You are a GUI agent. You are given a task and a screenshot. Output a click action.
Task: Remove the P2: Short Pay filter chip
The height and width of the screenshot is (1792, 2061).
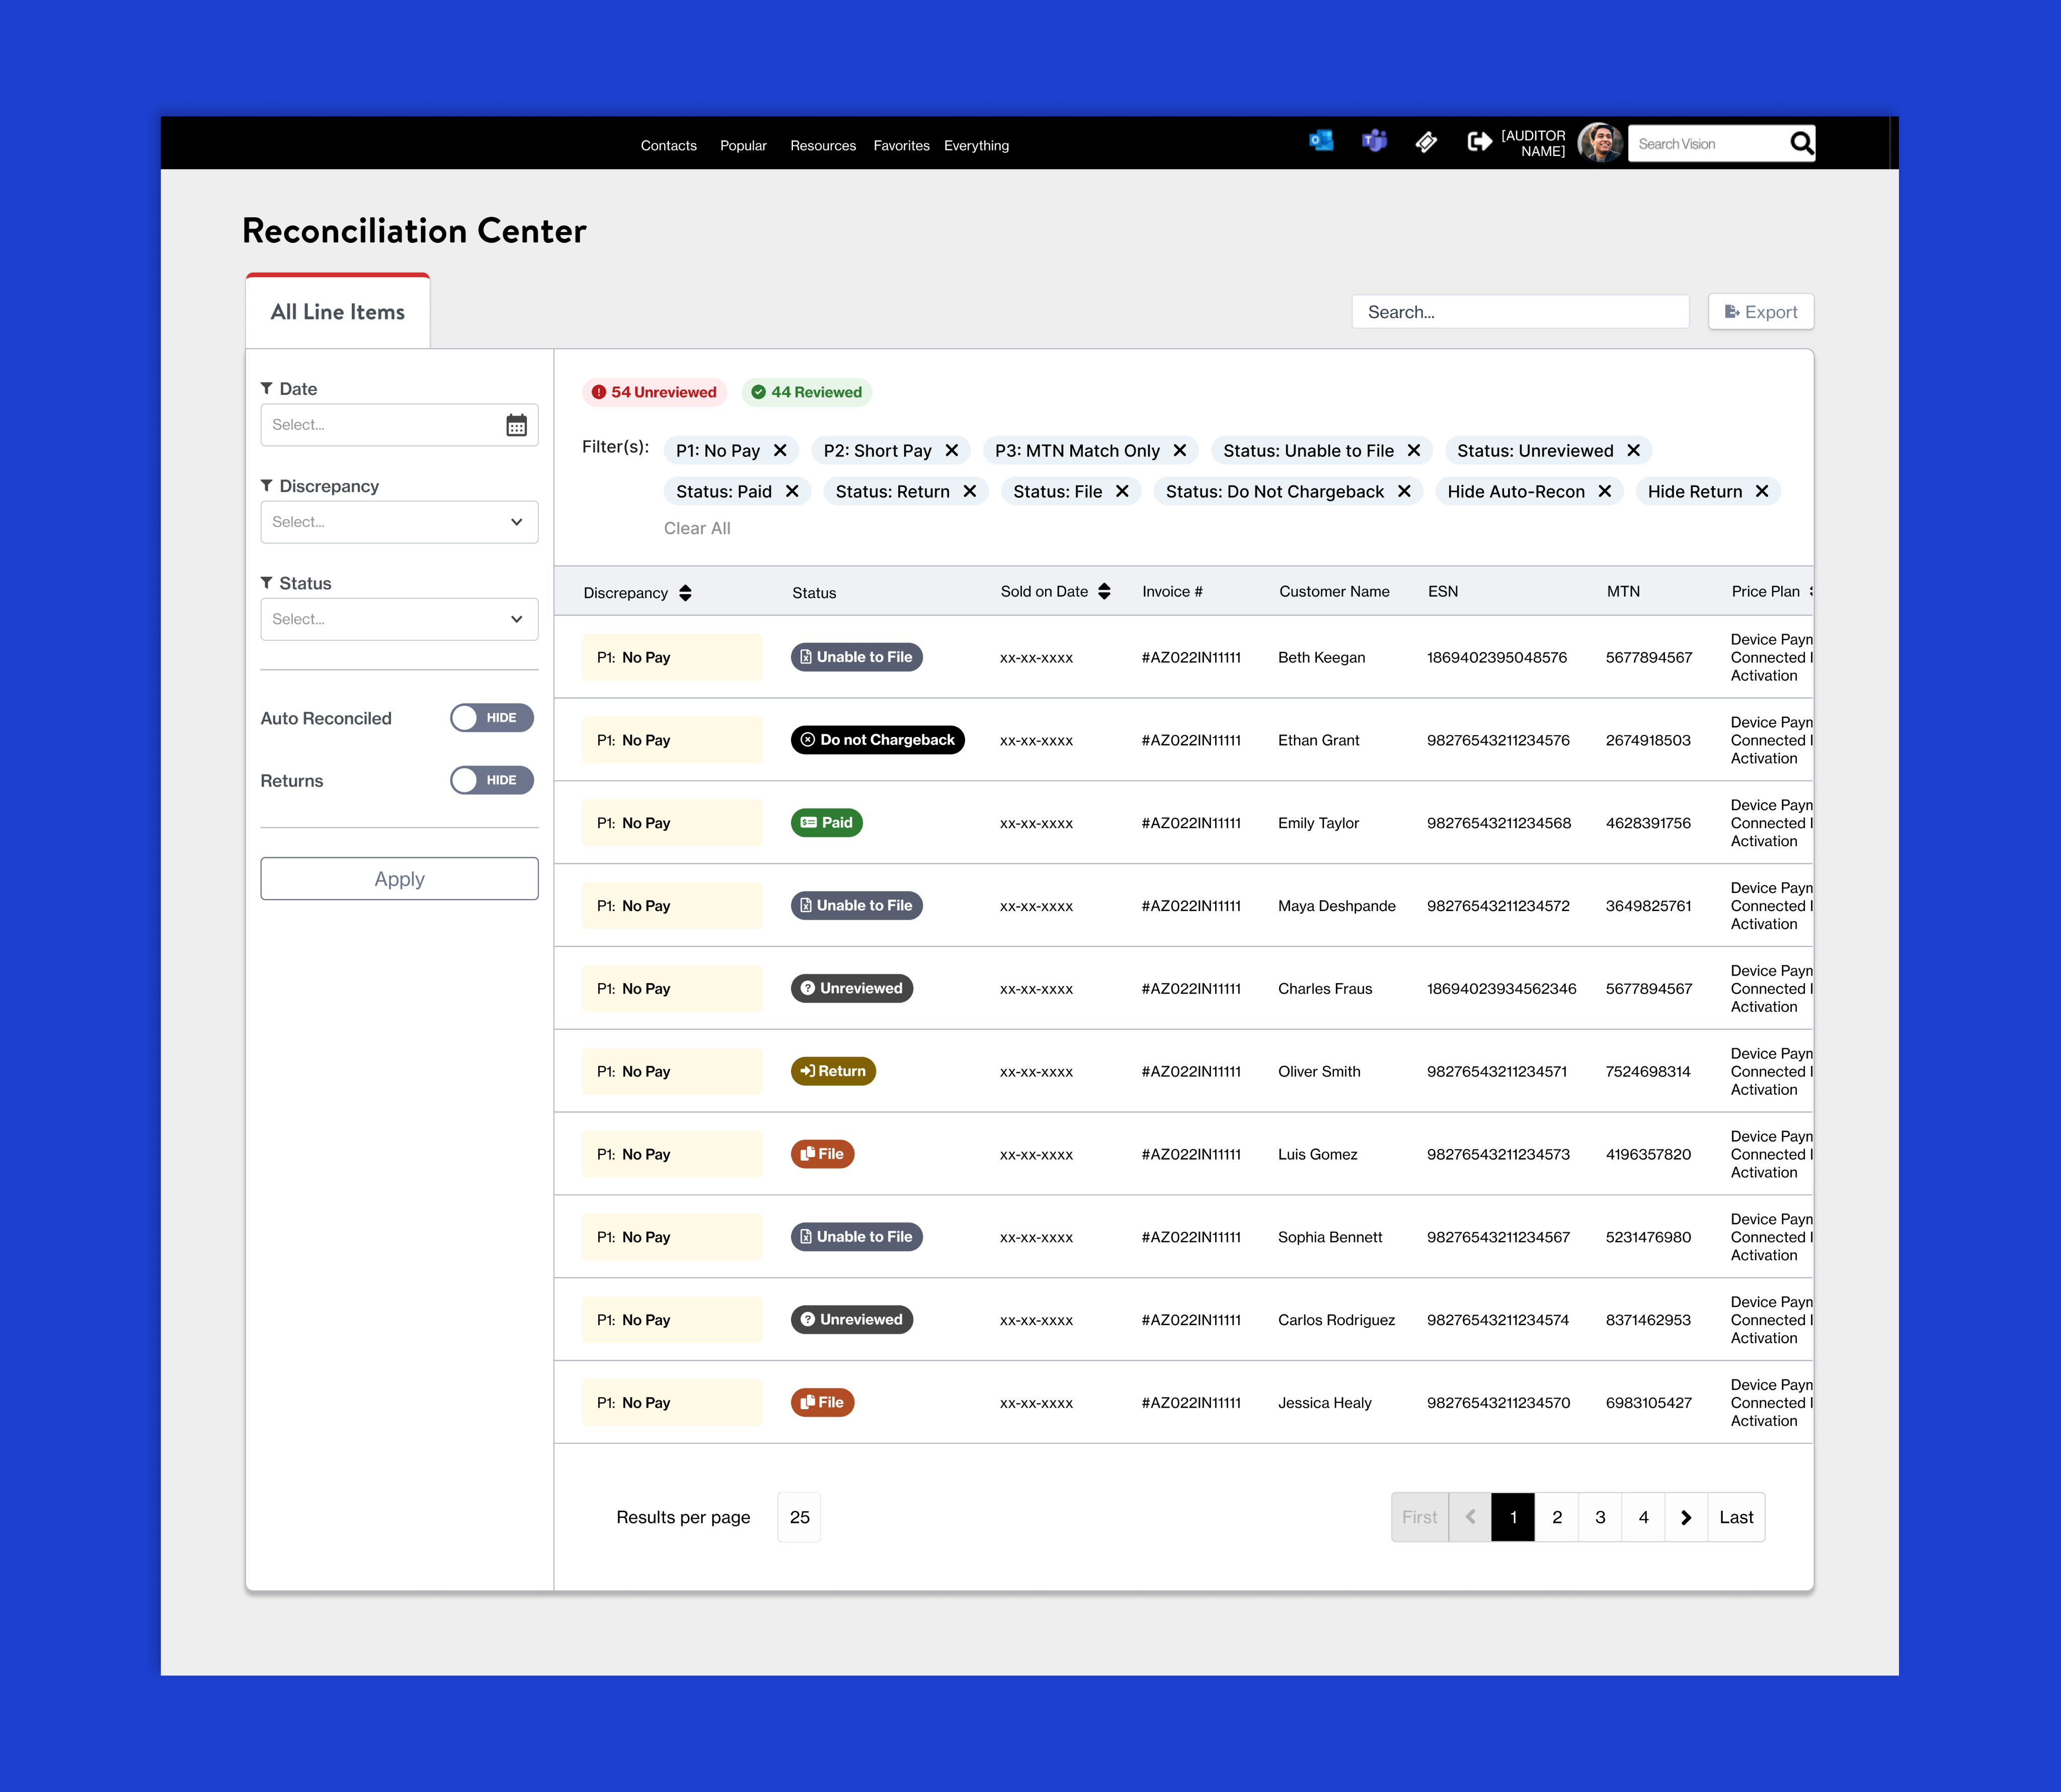pyautogui.click(x=952, y=451)
